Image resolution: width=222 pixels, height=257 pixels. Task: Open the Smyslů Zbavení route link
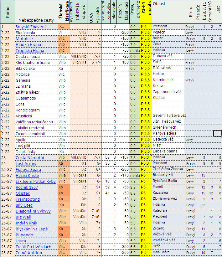pos(30,27)
